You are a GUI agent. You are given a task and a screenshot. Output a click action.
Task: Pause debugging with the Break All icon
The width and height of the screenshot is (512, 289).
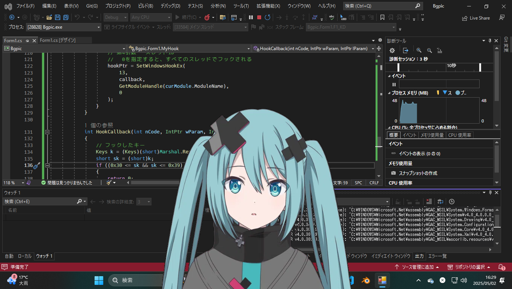[251, 17]
